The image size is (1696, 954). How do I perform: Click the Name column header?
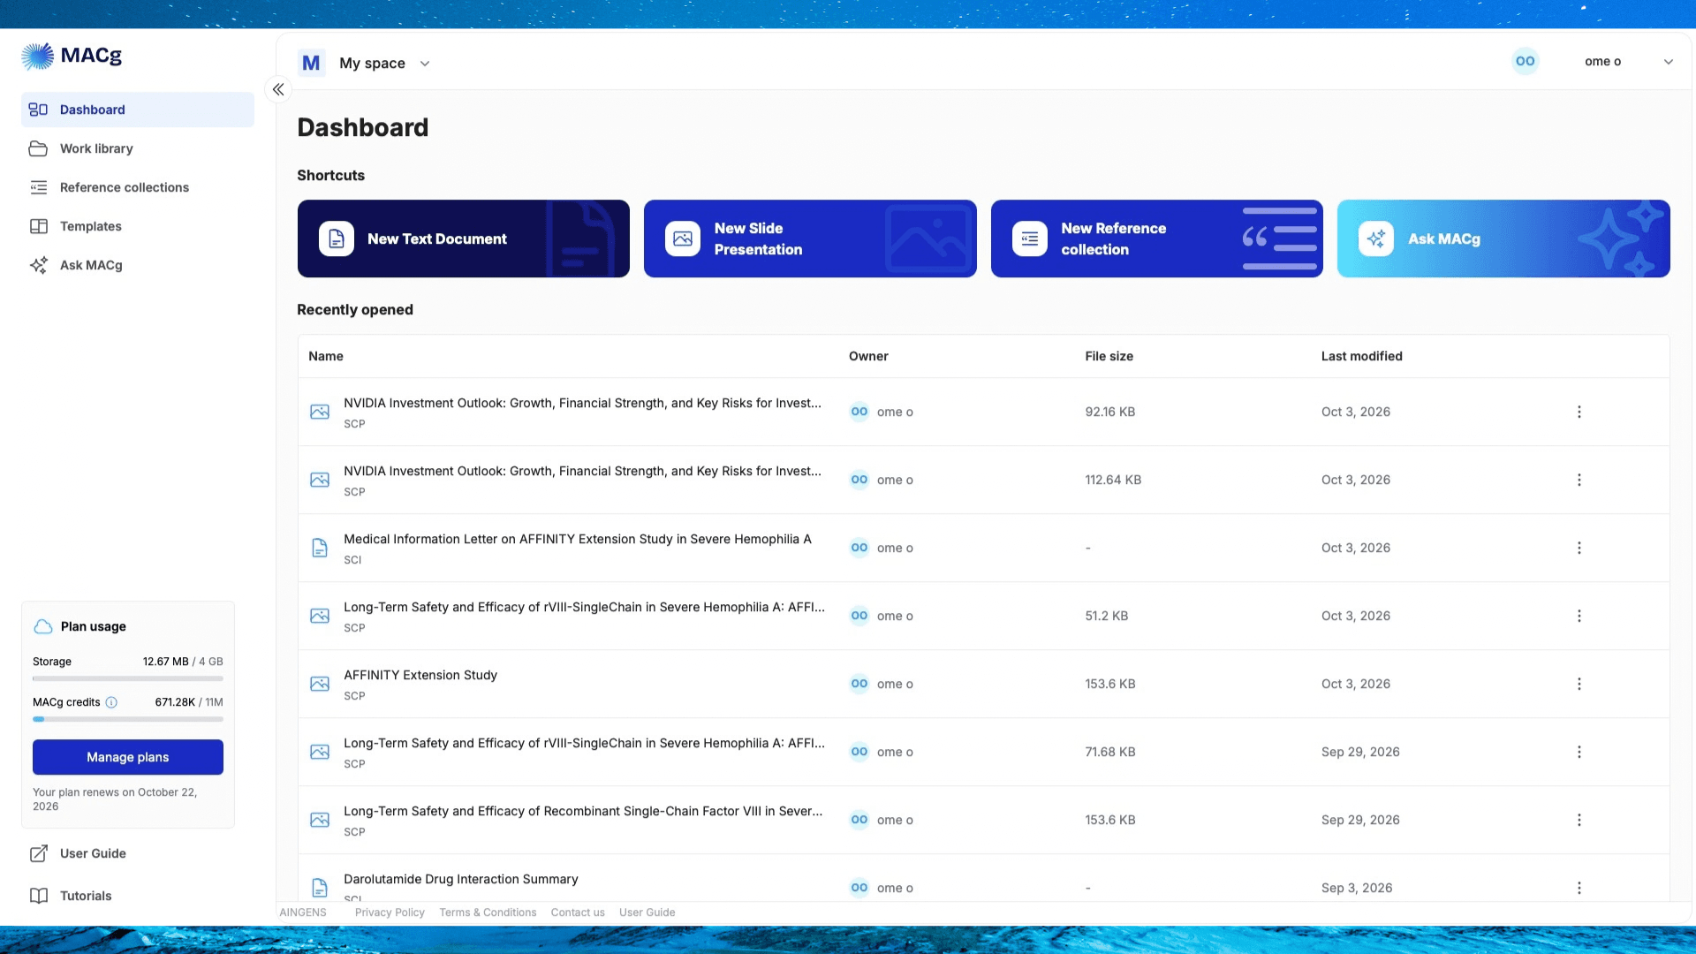326,356
